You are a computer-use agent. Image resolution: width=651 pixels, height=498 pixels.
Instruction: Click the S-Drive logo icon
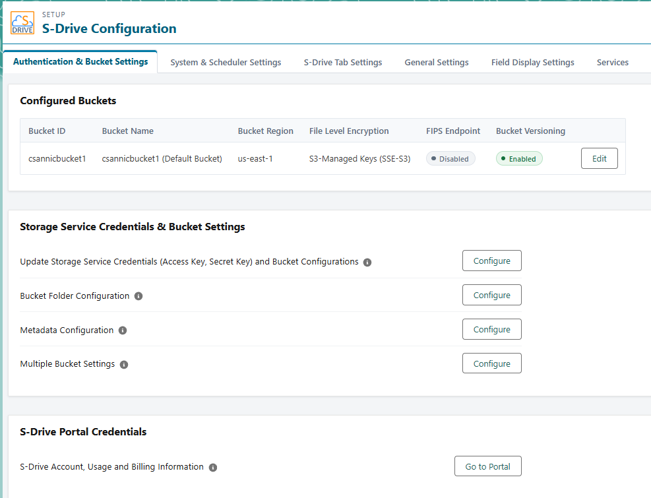point(22,23)
